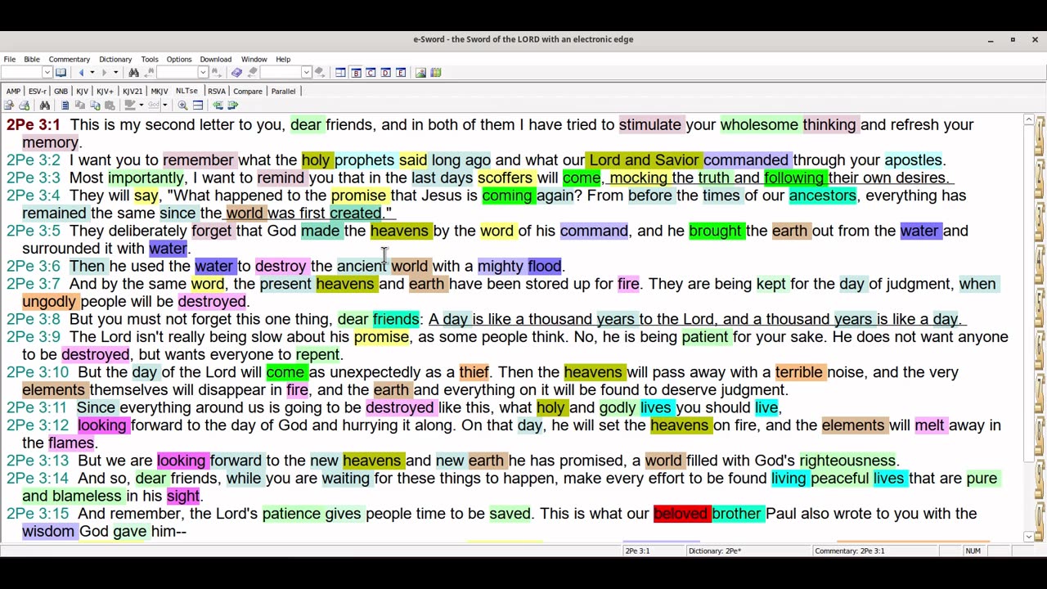The width and height of the screenshot is (1047, 589).
Task: Open the forward history dropdown arrow
Action: (115, 73)
